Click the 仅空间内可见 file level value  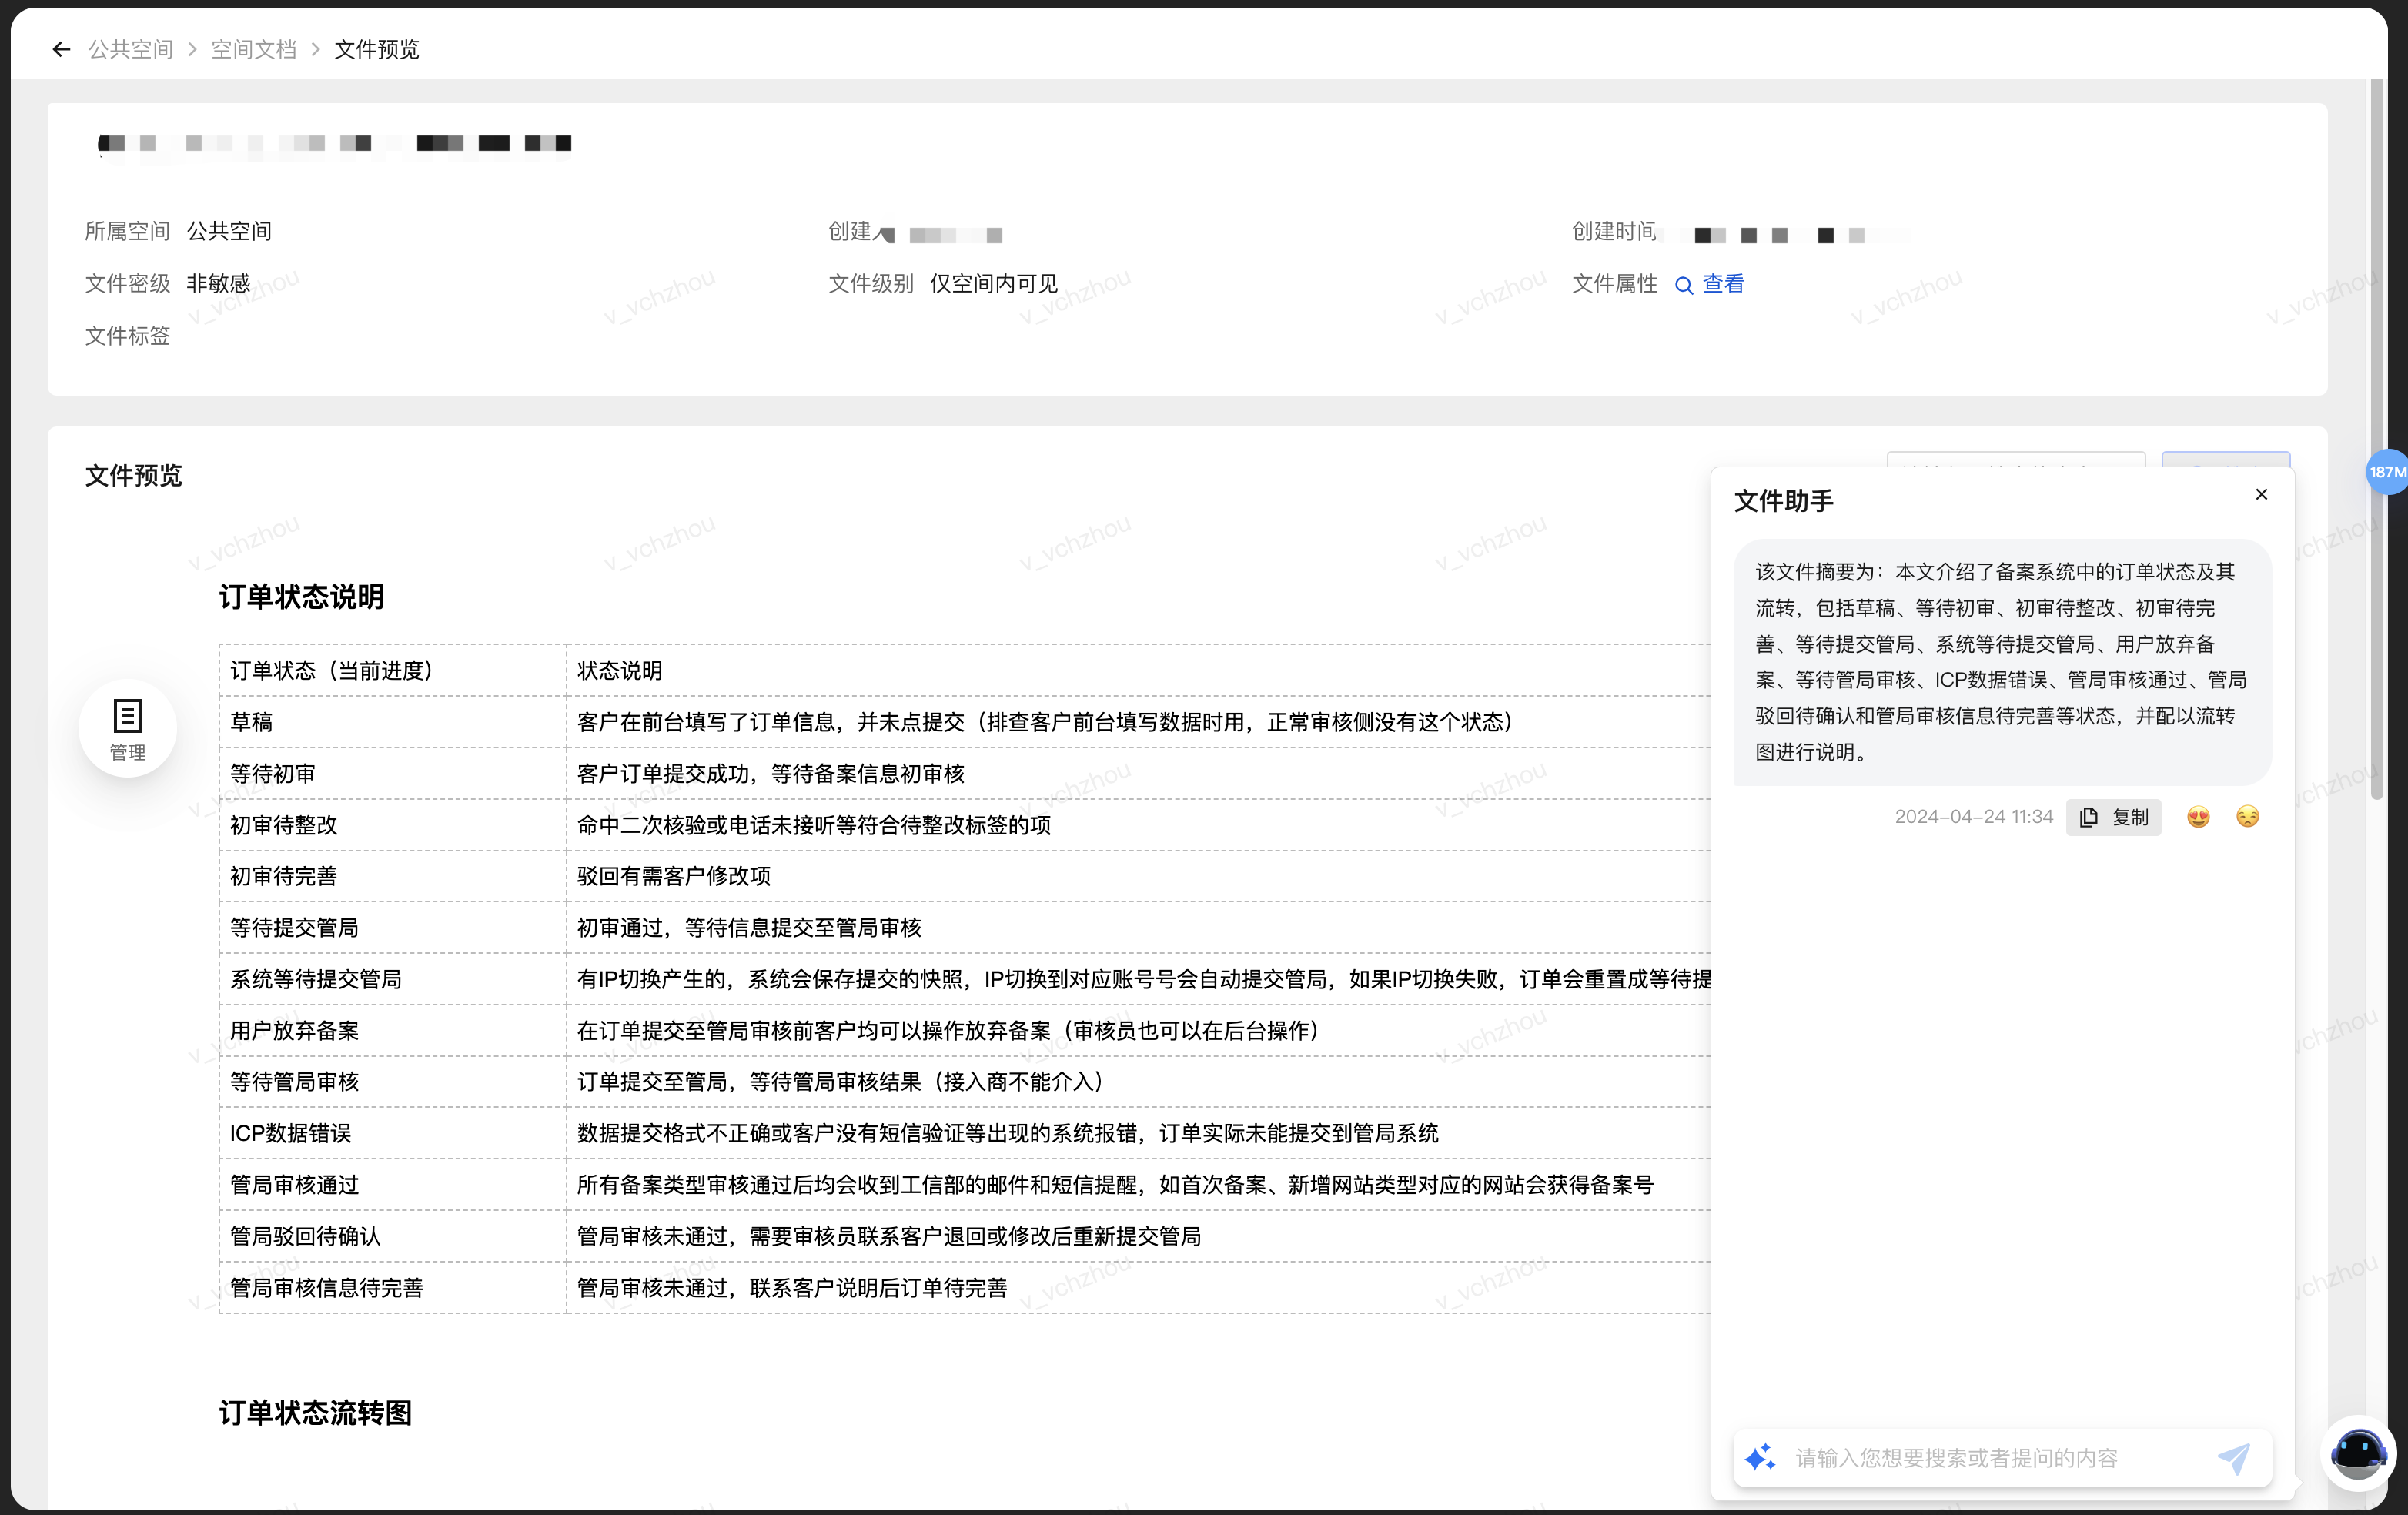(993, 284)
